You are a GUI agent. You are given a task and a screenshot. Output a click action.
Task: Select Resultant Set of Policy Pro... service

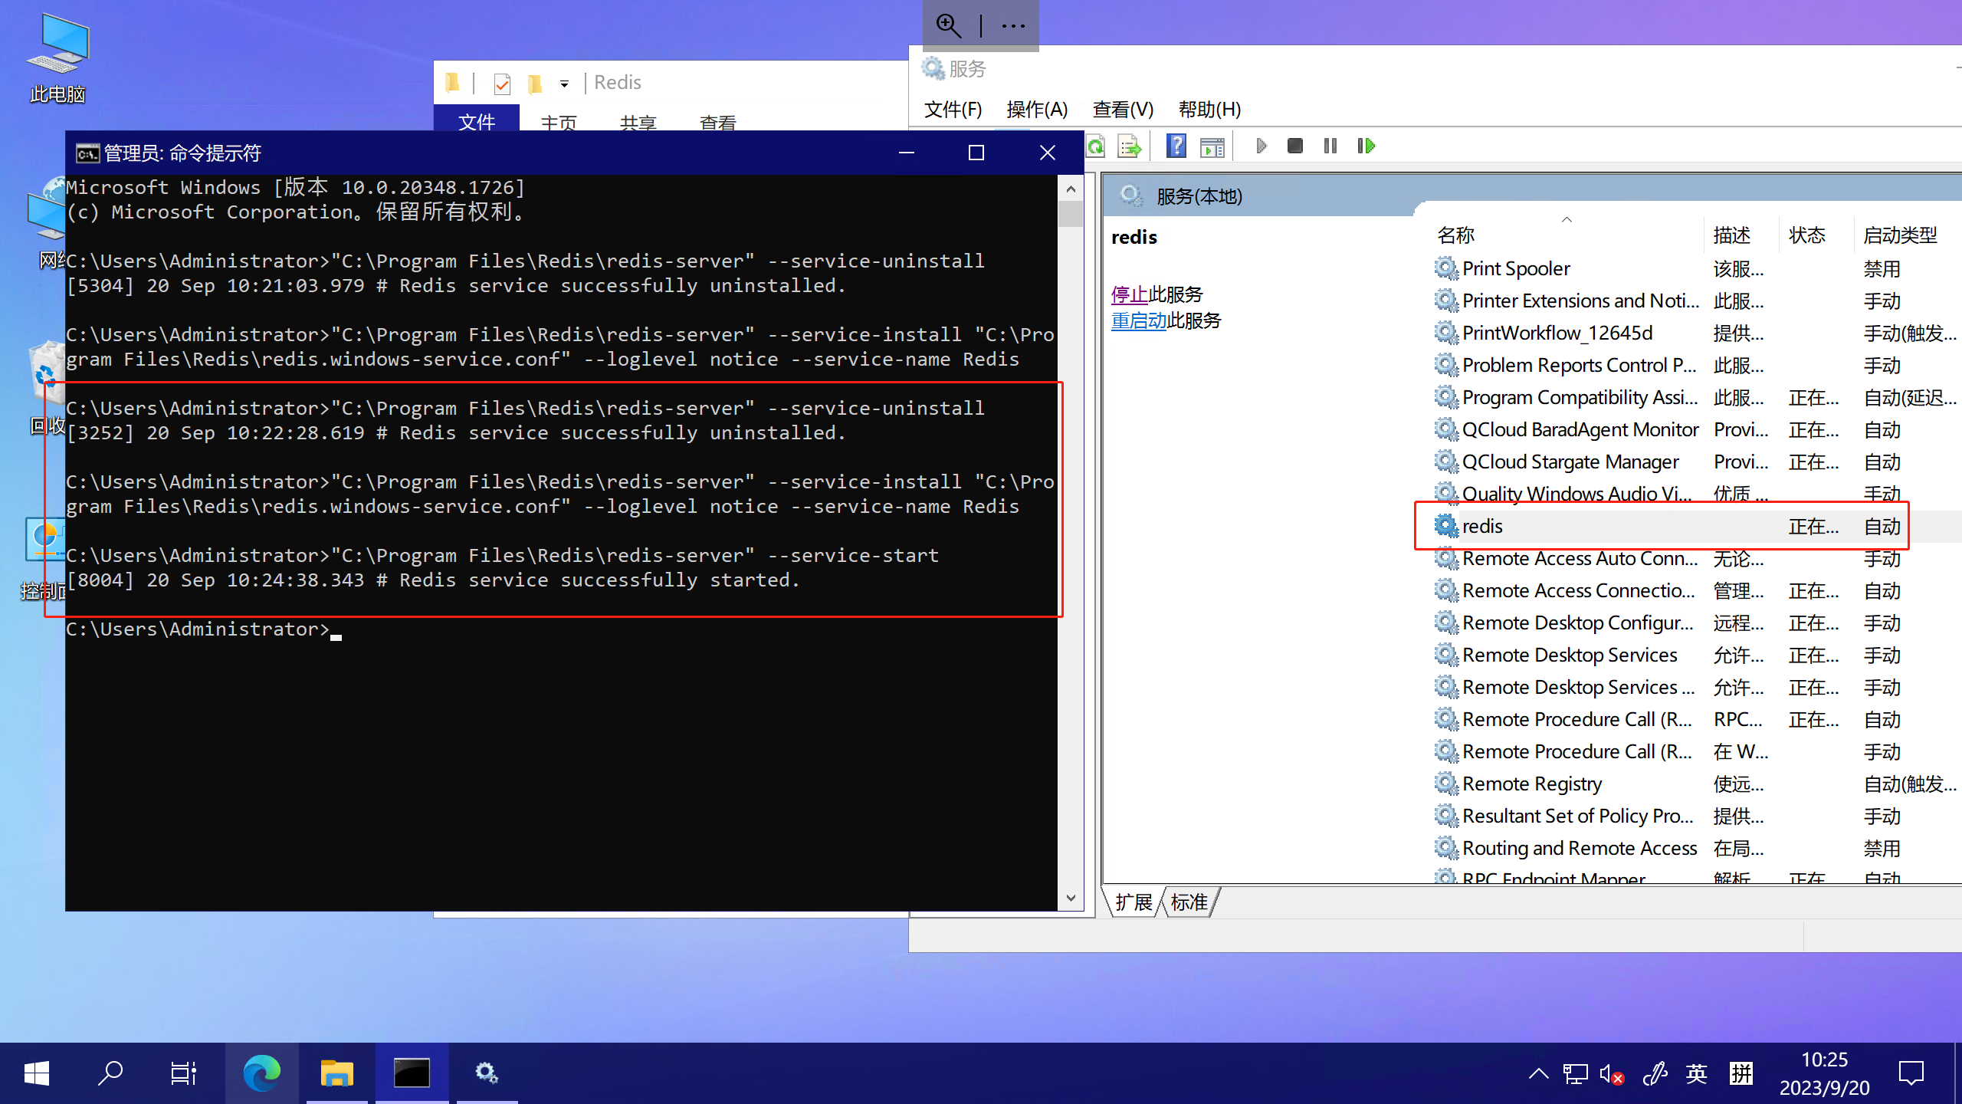tap(1577, 816)
